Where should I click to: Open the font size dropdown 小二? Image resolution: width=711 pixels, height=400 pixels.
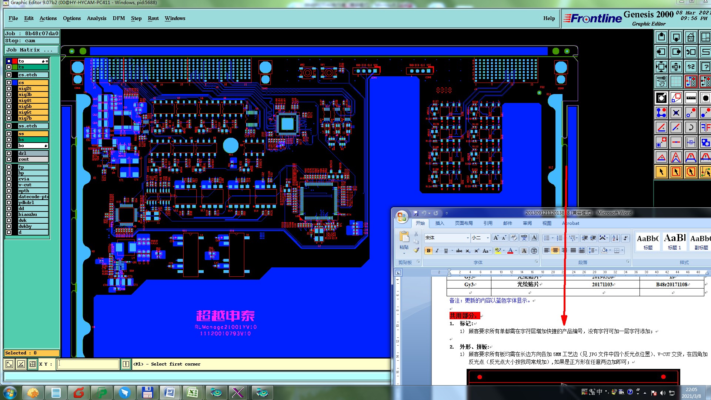(x=488, y=238)
